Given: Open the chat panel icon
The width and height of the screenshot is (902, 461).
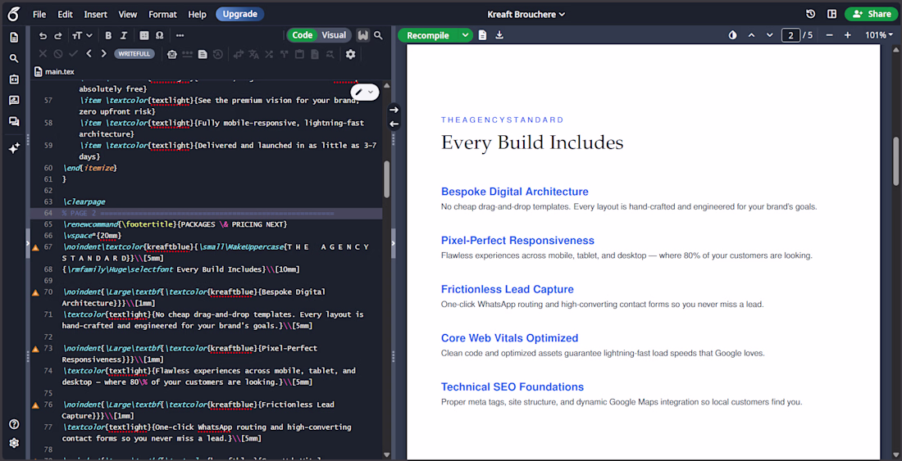Looking at the screenshot, I should tap(15, 122).
